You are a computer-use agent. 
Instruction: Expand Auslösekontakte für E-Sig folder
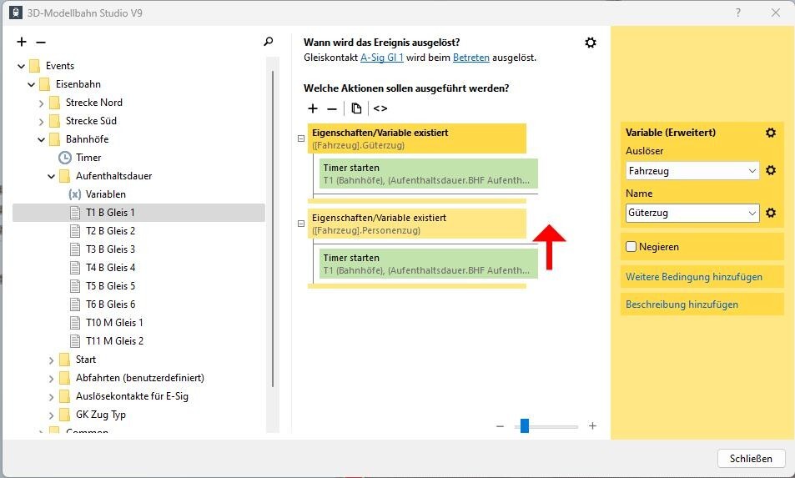[52, 396]
